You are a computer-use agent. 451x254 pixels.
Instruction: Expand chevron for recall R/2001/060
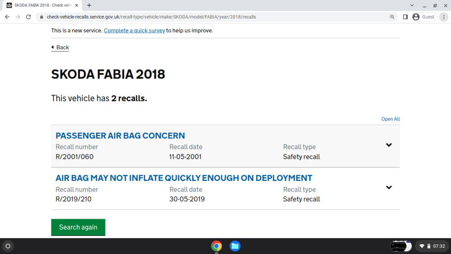point(389,145)
